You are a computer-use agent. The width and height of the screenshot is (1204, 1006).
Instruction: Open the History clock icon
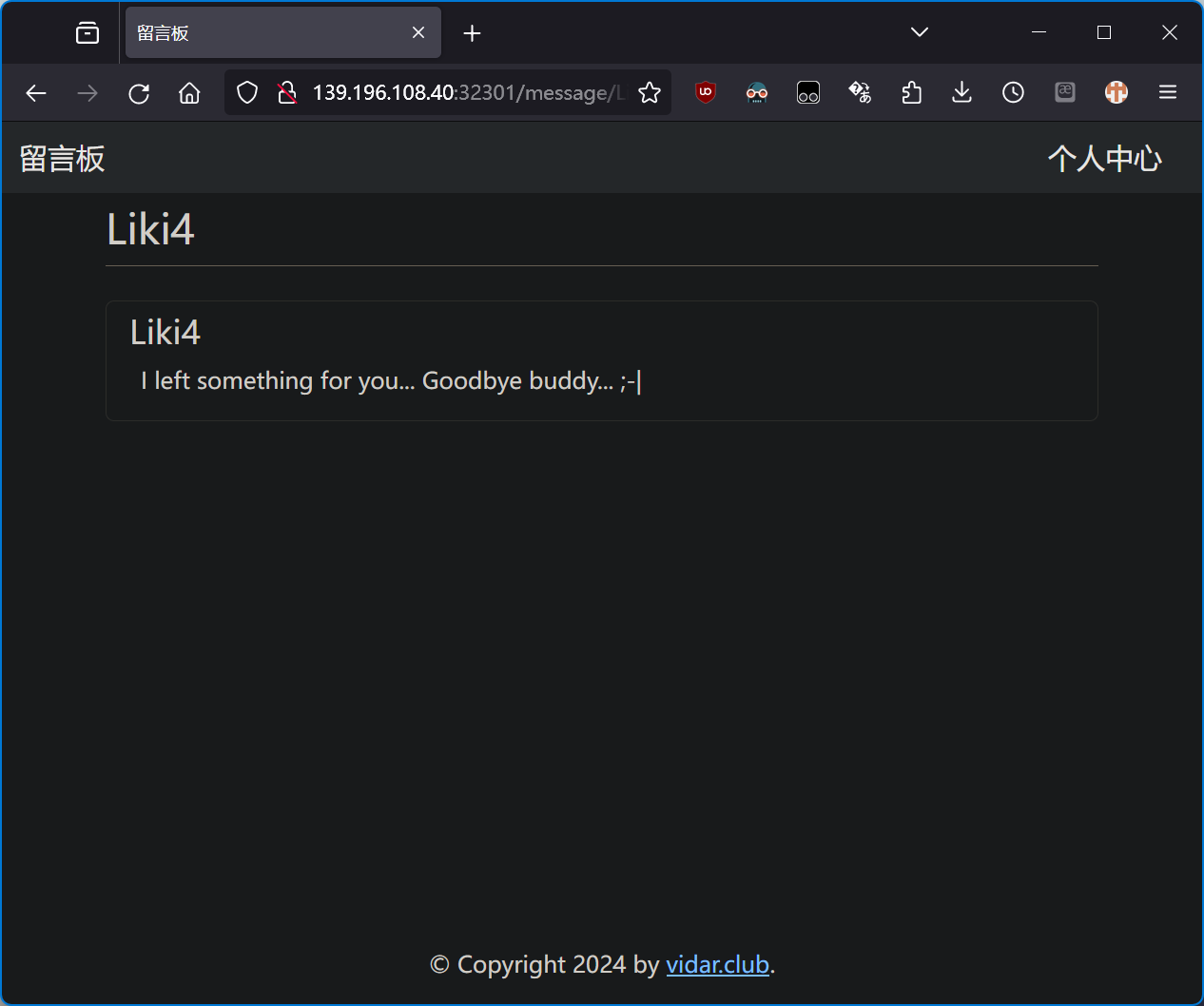(x=1013, y=92)
